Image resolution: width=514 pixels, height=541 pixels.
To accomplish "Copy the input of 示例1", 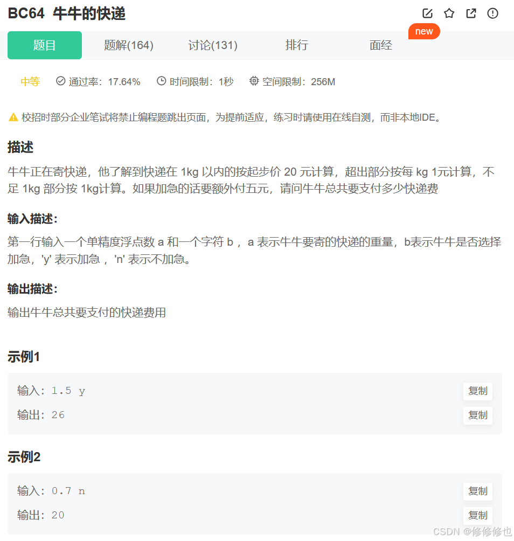I will 477,391.
